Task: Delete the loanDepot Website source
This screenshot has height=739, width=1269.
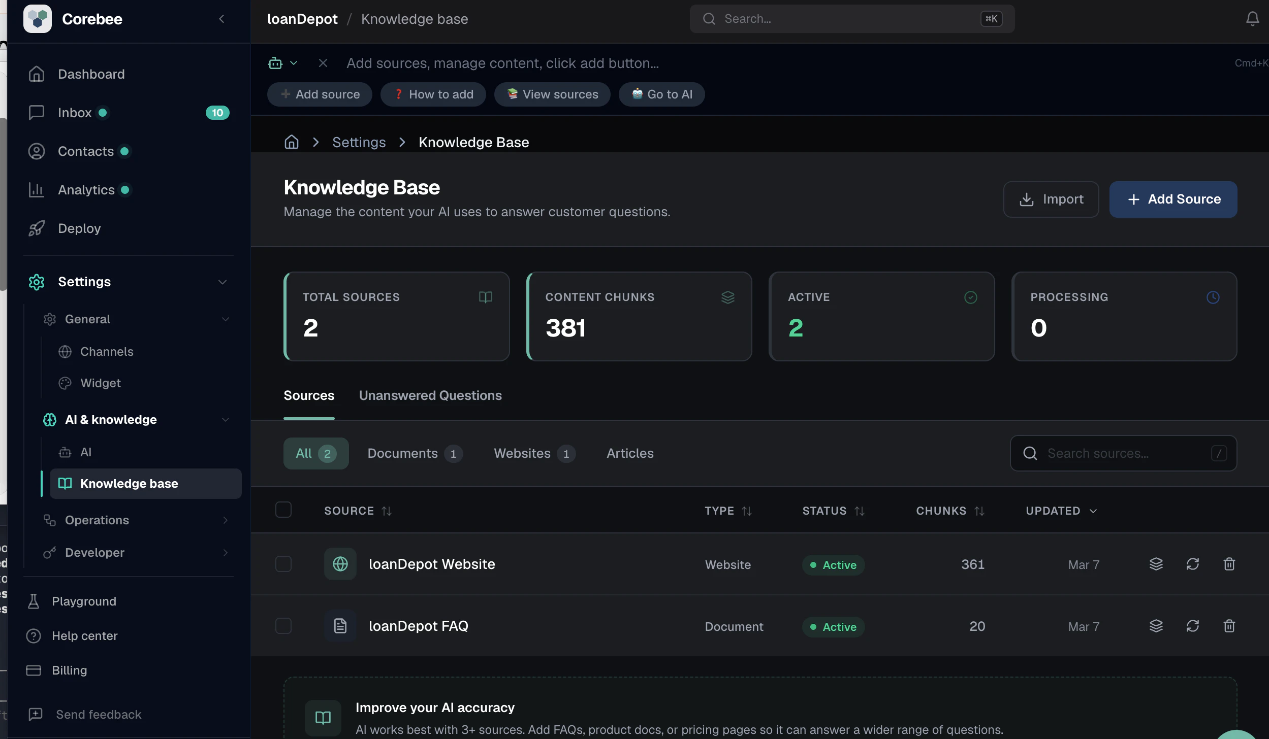Action: pos(1229,564)
